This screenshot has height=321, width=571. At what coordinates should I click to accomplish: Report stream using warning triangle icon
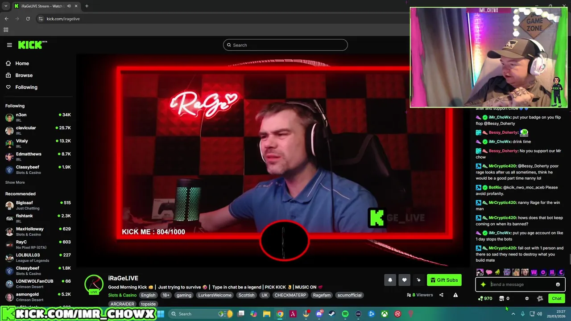pyautogui.click(x=455, y=295)
